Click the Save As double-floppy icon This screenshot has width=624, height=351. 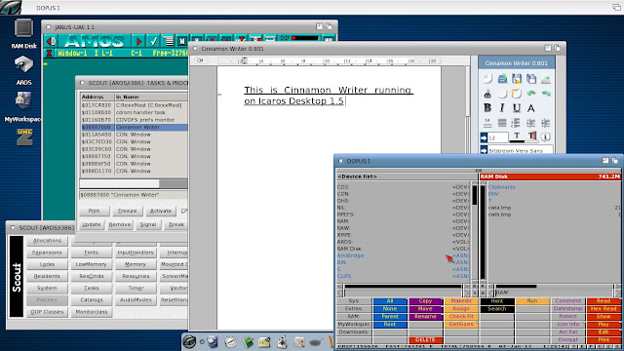click(531, 79)
